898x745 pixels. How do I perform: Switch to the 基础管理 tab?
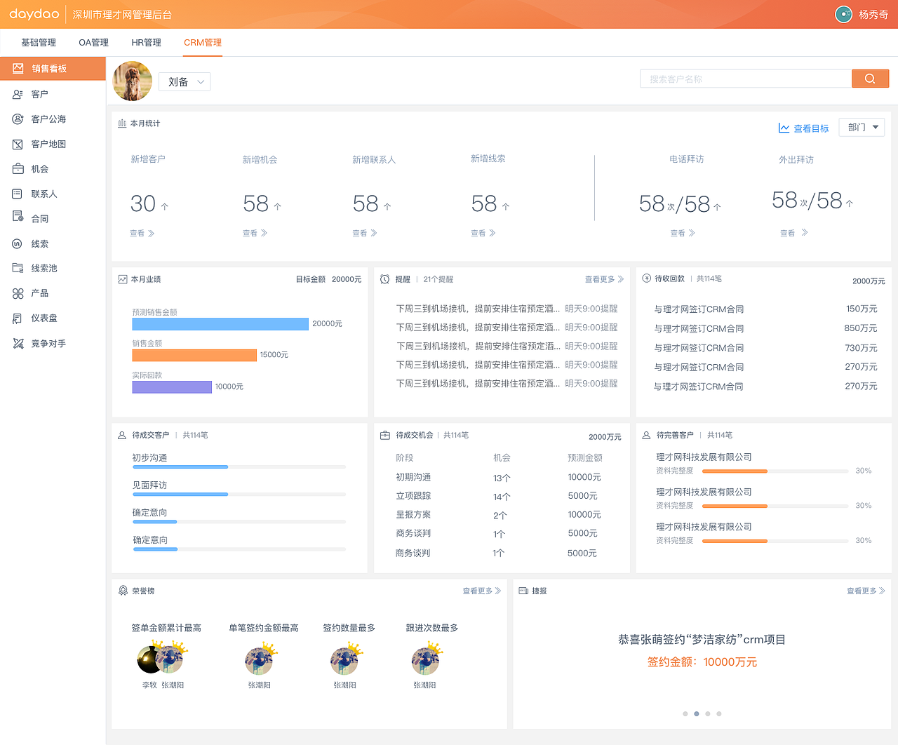click(39, 42)
